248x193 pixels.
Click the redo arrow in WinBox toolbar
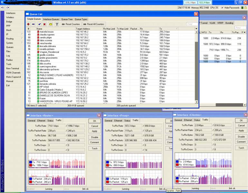8,8
